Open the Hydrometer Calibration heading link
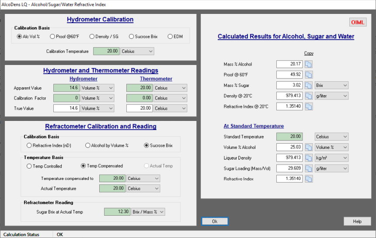376x238 pixels. pos(100,19)
